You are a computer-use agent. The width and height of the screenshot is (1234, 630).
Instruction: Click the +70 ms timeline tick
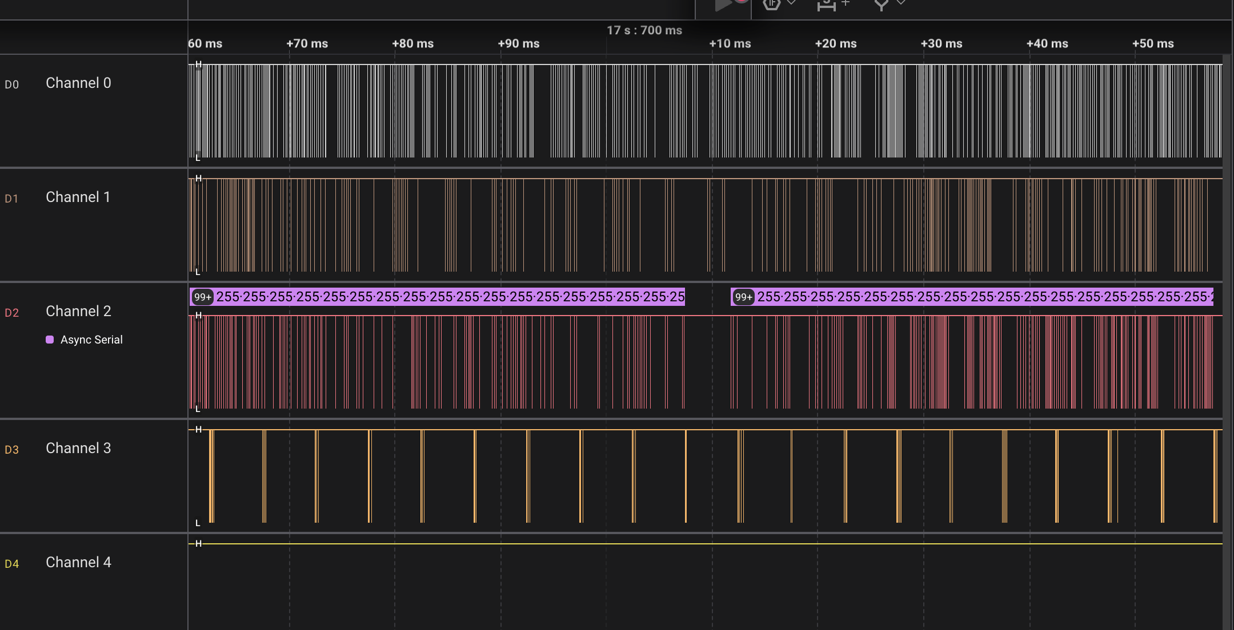click(307, 44)
